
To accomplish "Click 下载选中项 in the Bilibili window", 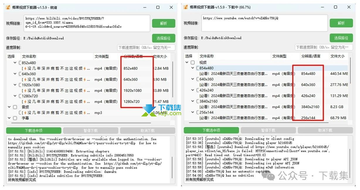I will coord(34,131).
